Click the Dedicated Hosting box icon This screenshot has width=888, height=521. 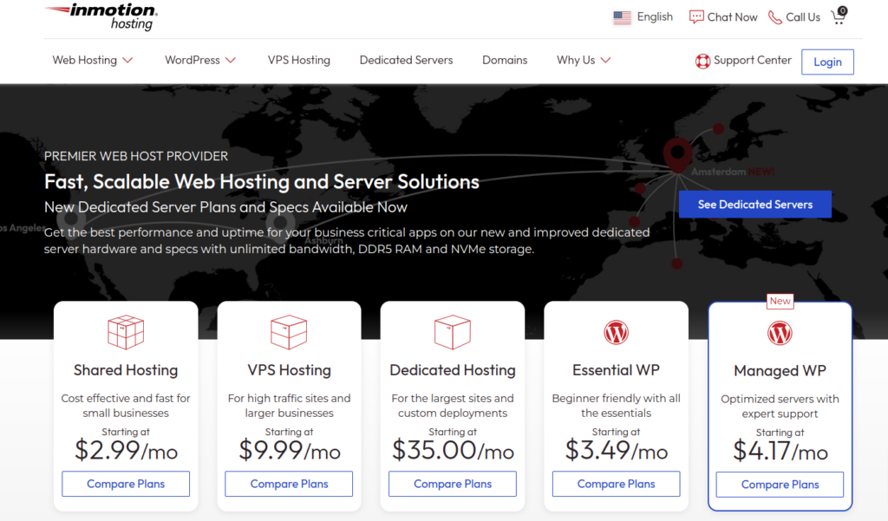pyautogui.click(x=453, y=332)
